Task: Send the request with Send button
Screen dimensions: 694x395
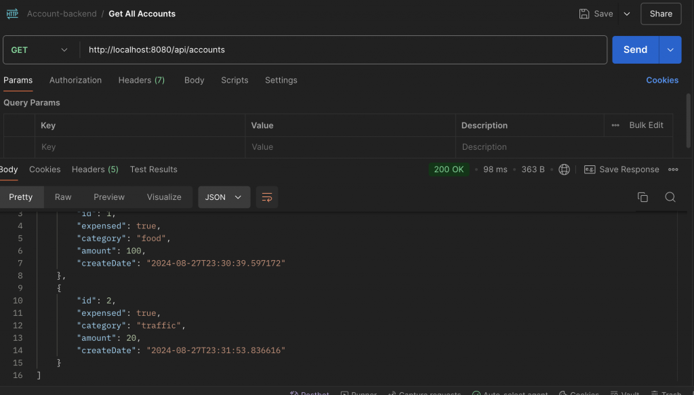Action: [635, 49]
